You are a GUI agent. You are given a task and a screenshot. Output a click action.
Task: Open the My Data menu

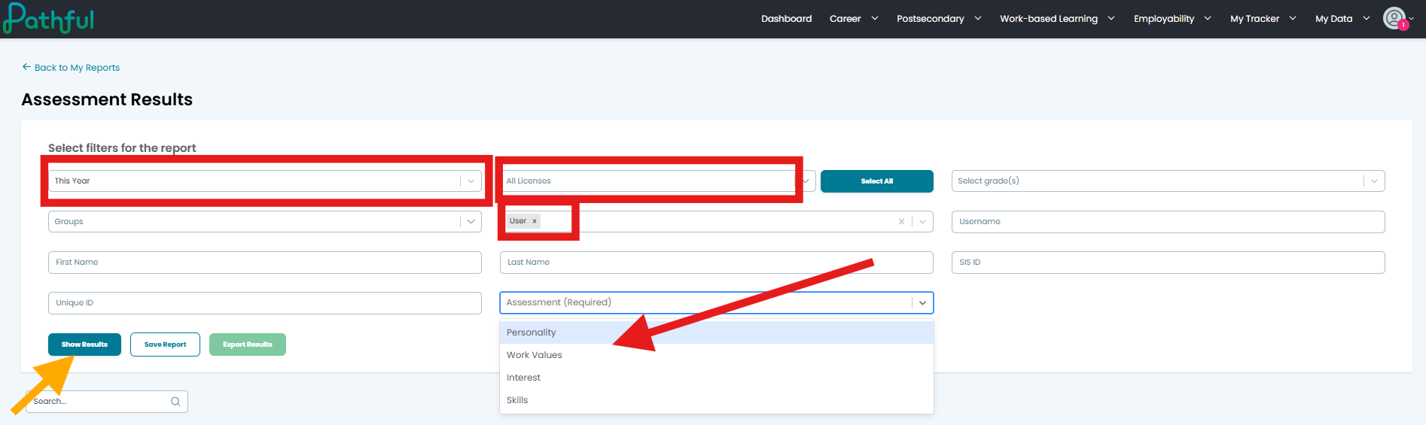point(1333,19)
